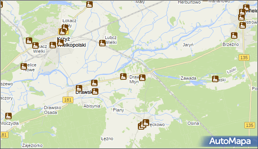Click the church icon at Żelice Nowe
This screenshot has width=258, height=149.
click(x=24, y=66)
